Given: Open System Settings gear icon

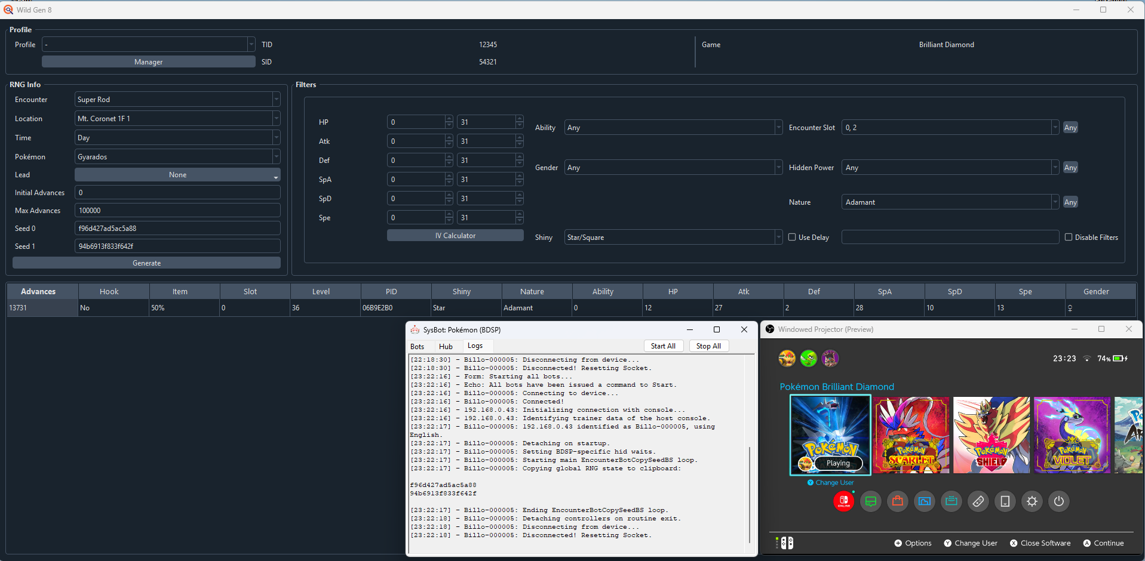Looking at the screenshot, I should coord(1032,501).
